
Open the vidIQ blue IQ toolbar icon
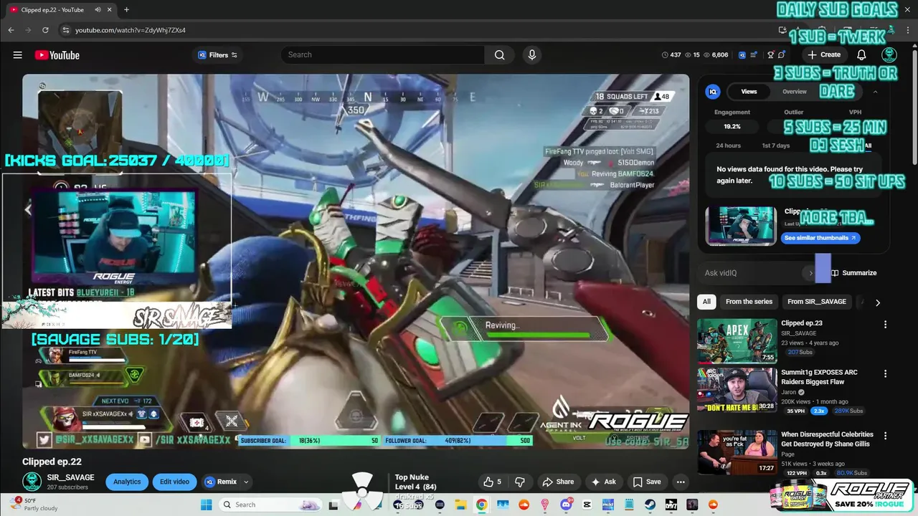(742, 55)
